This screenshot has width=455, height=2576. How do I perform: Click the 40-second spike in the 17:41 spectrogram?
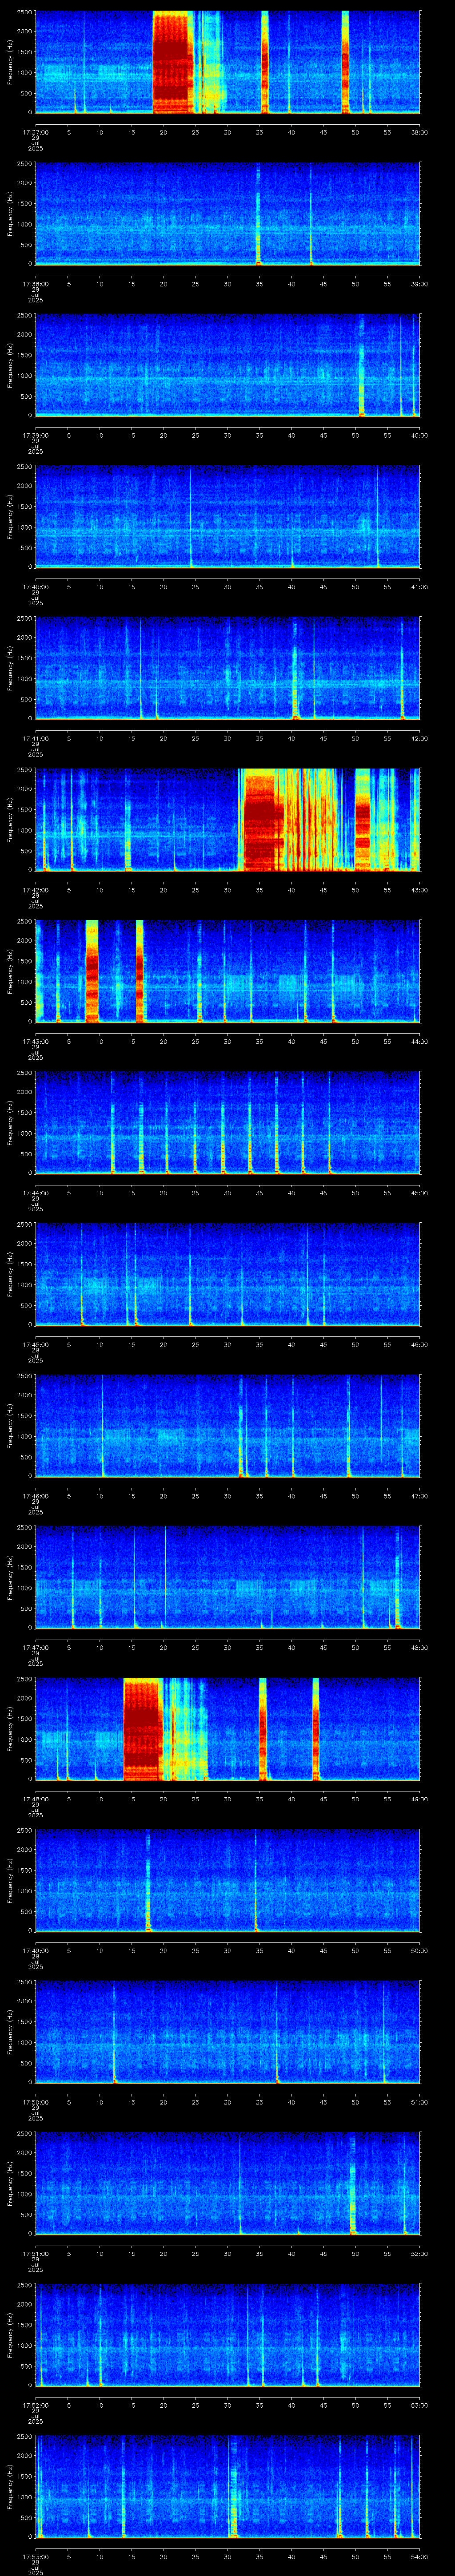click(x=295, y=668)
